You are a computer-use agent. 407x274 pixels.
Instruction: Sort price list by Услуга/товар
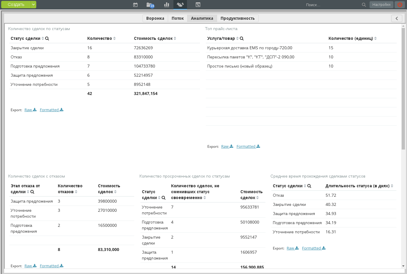(237, 38)
